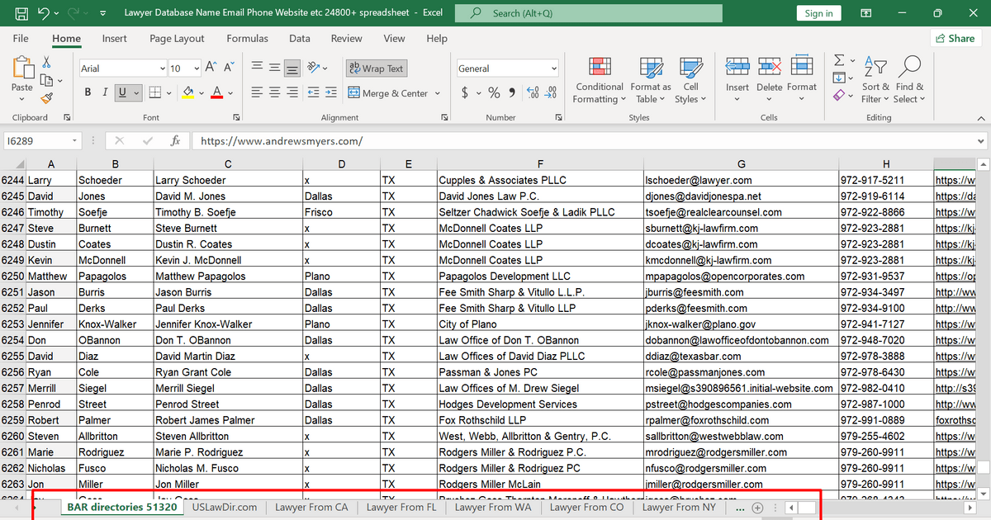This screenshot has width=991, height=520.
Task: Switch to the Formulas ribbon tab
Action: coord(247,38)
